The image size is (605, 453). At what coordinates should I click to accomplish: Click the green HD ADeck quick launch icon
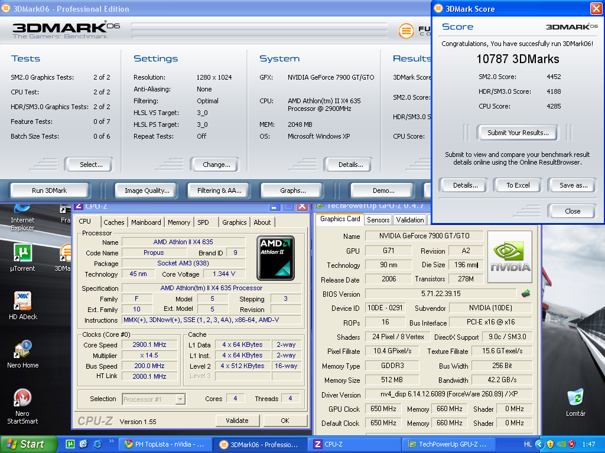point(70,444)
